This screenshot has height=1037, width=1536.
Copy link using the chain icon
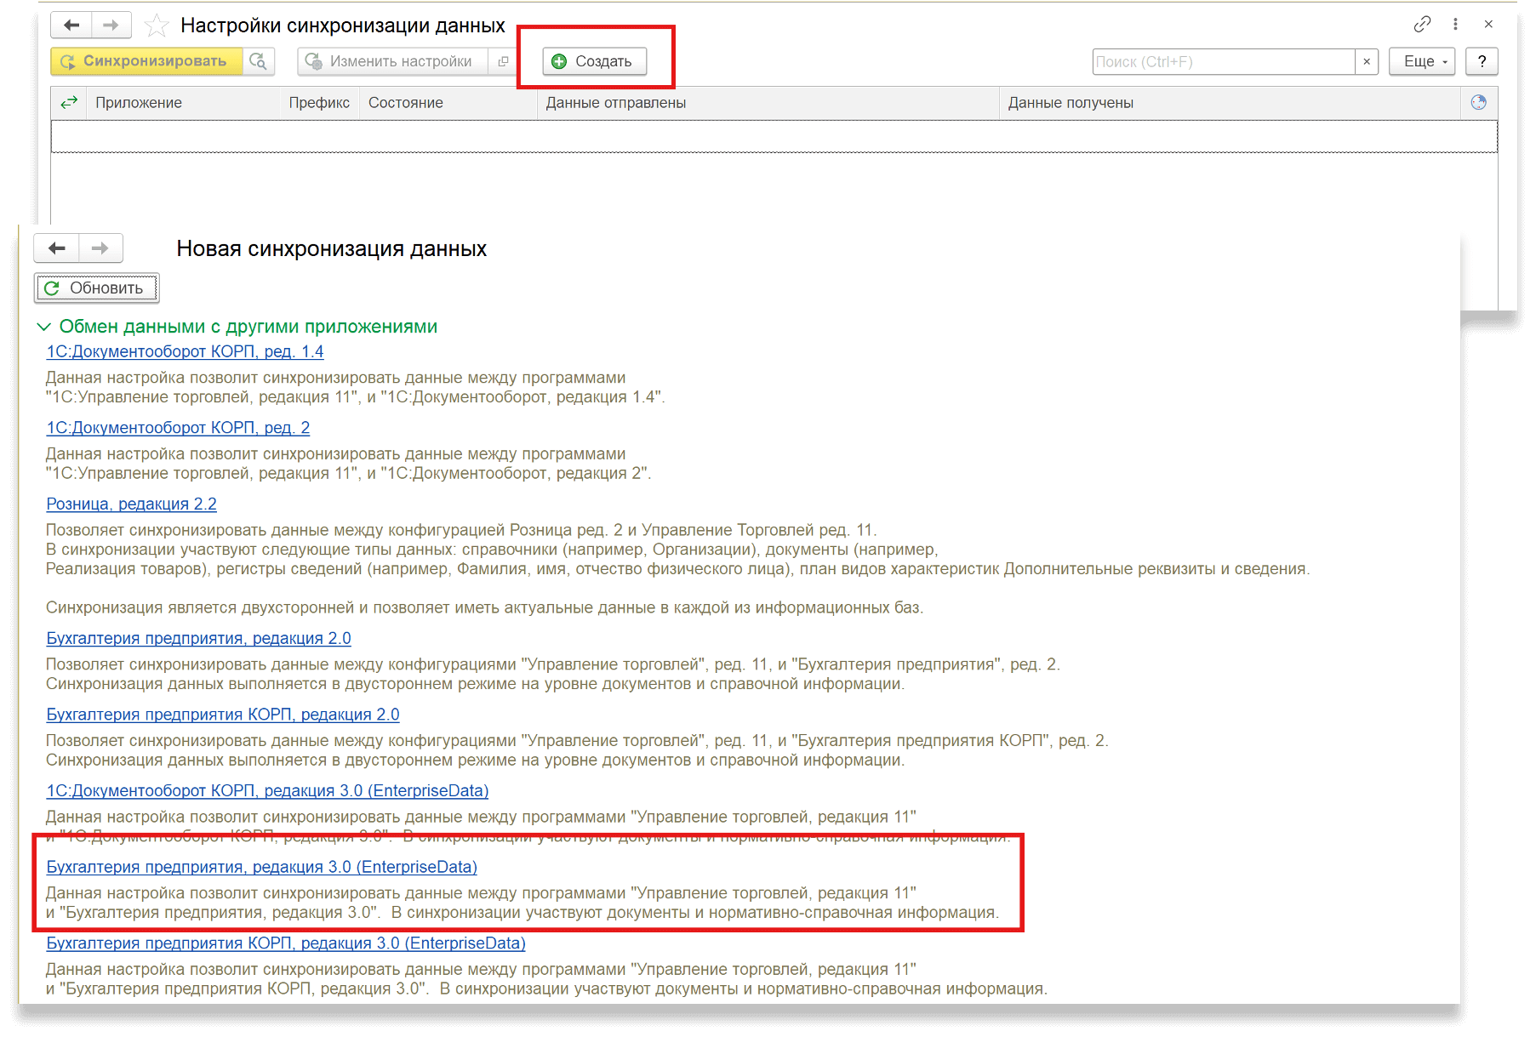1422,24
